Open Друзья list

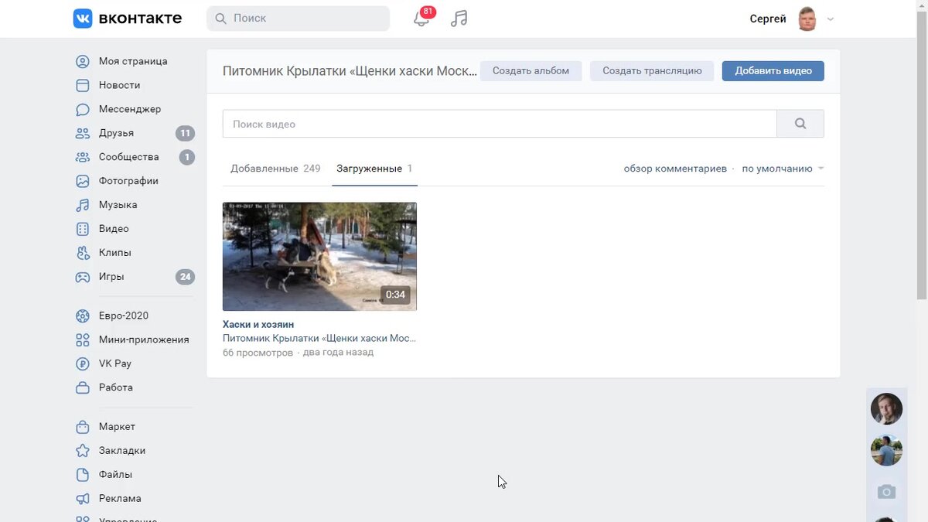pyautogui.click(x=116, y=133)
